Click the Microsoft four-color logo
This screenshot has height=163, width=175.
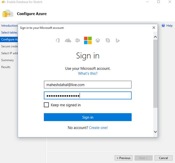[x=88, y=40]
